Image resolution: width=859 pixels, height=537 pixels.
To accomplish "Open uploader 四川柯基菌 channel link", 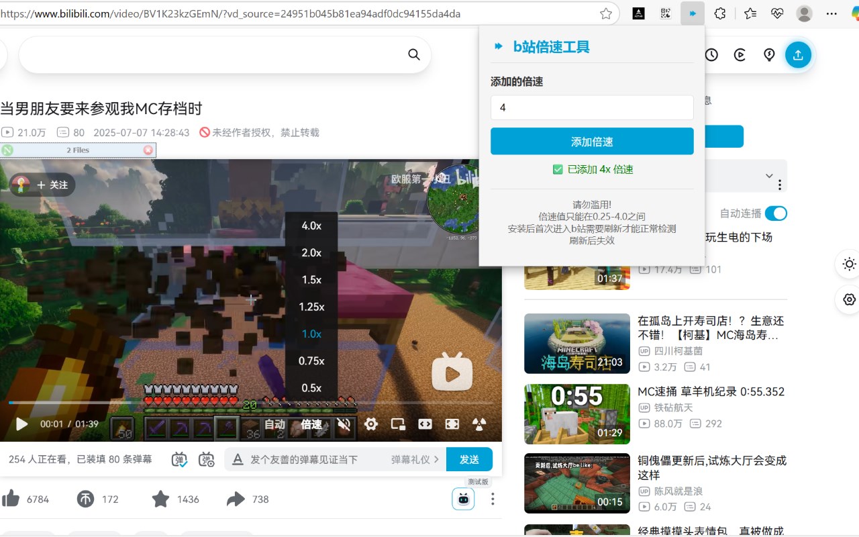I will [x=678, y=350].
